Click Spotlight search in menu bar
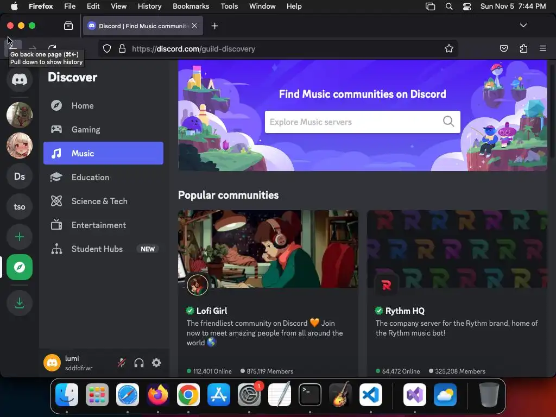Viewport: 556px width, 417px height. coord(449,6)
